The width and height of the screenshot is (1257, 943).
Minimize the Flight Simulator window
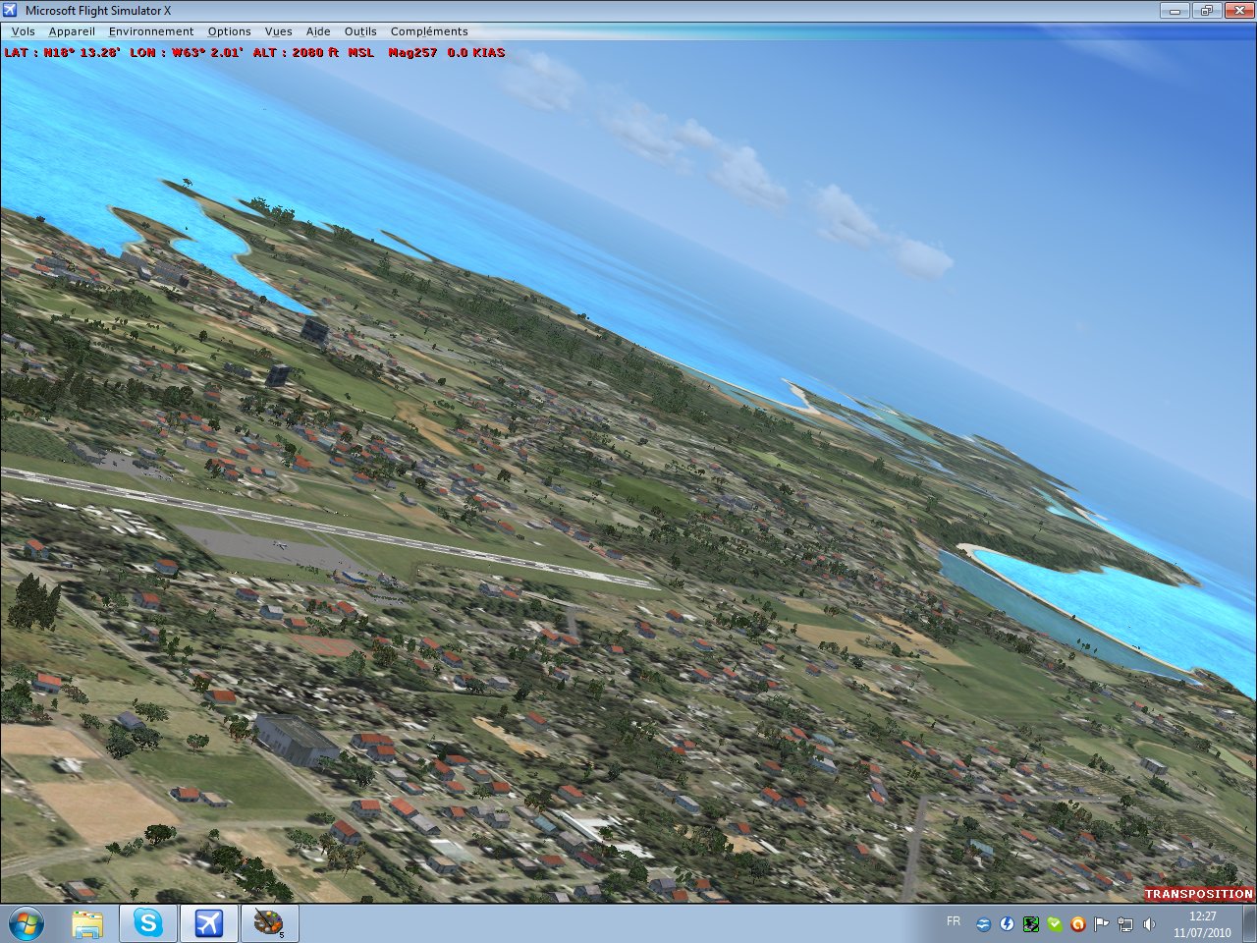click(1175, 11)
